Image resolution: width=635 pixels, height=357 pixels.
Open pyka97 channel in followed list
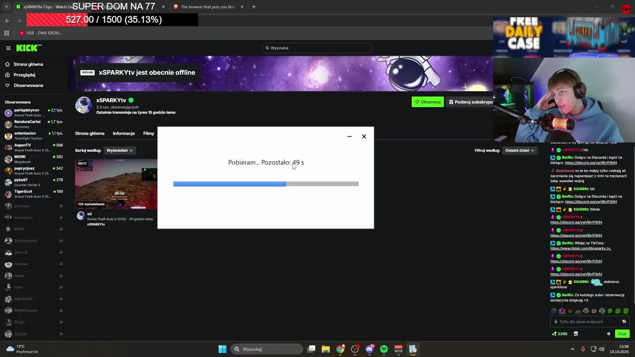click(34, 182)
